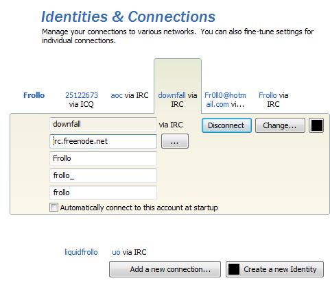
Task: Click Create a new Identity button
Action: pyautogui.click(x=274, y=269)
